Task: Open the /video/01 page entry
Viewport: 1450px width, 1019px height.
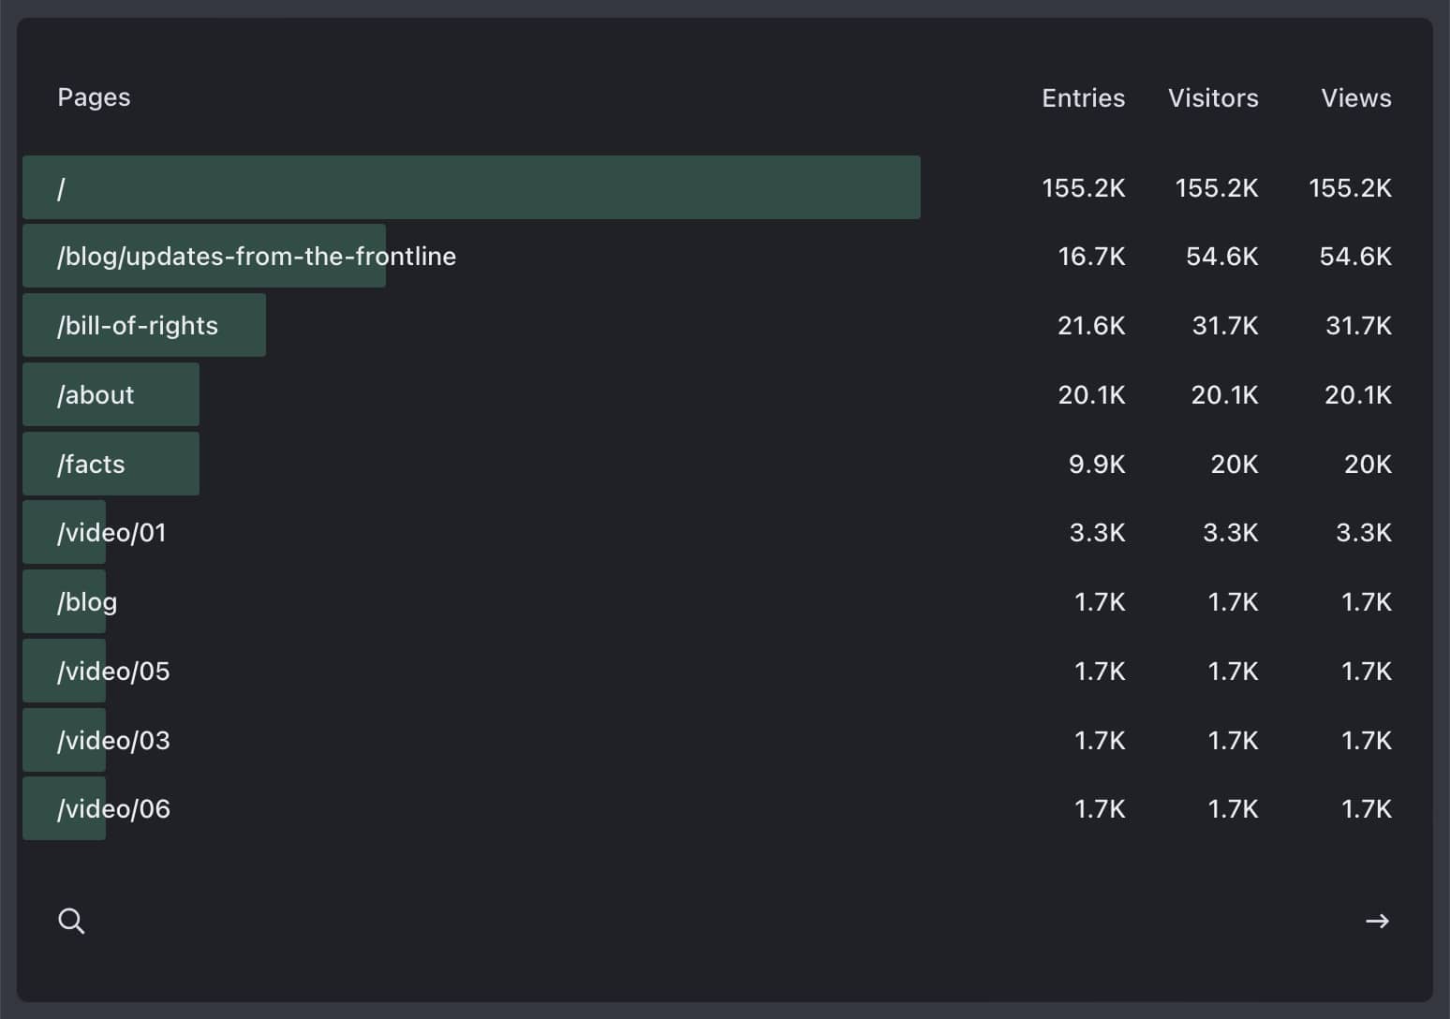Action: click(x=111, y=533)
